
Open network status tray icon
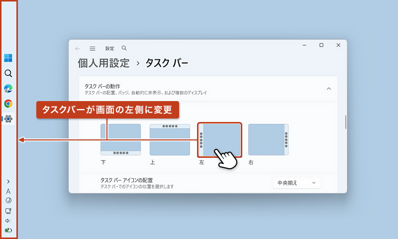click(8, 211)
